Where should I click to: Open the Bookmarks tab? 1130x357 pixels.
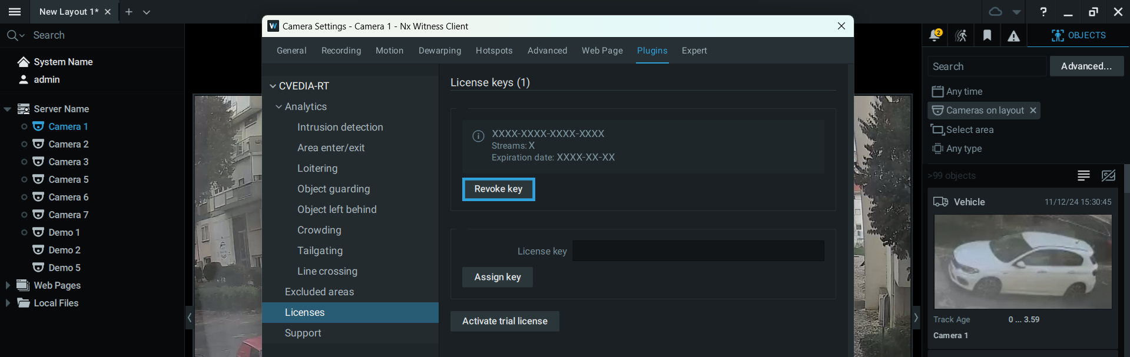click(x=987, y=36)
